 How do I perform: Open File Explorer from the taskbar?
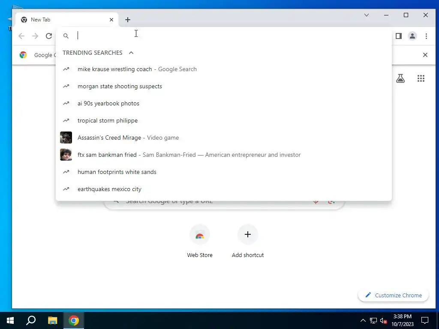[x=52, y=320]
